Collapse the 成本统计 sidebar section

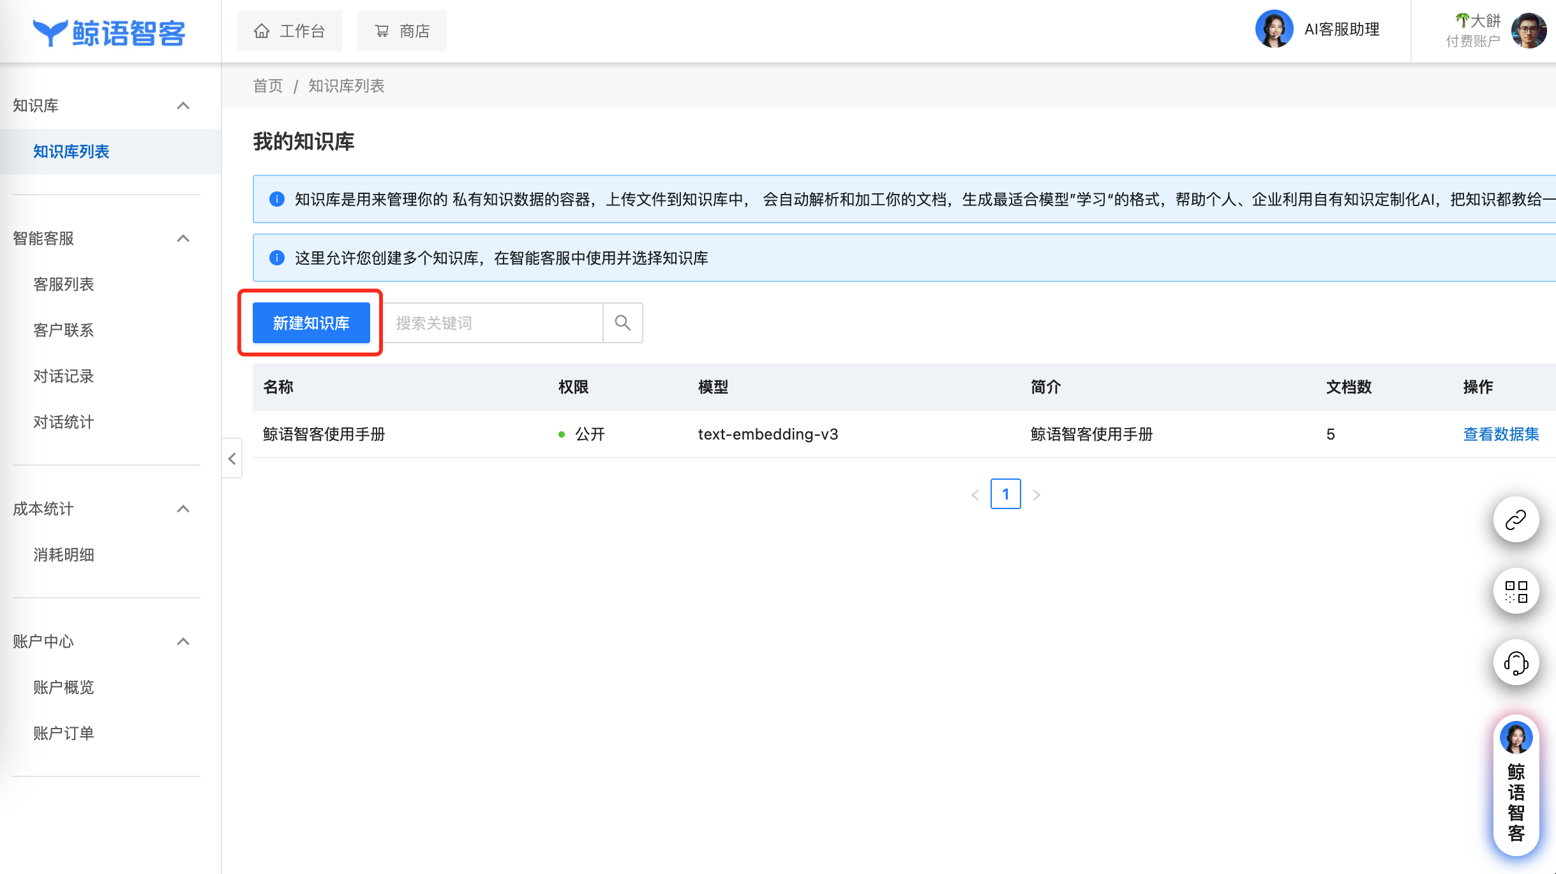[x=183, y=509]
